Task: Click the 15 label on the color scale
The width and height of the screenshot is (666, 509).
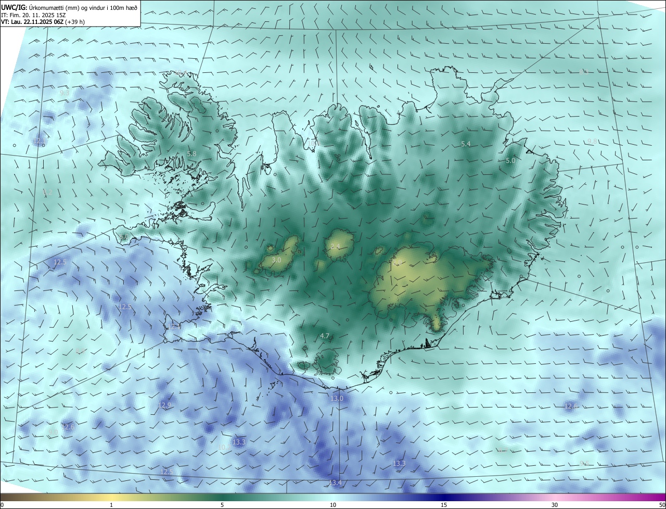Action: pos(444,505)
